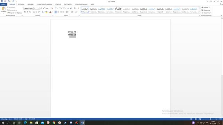
Task: Select Justify paragraph alignment
Action: click(63, 12)
